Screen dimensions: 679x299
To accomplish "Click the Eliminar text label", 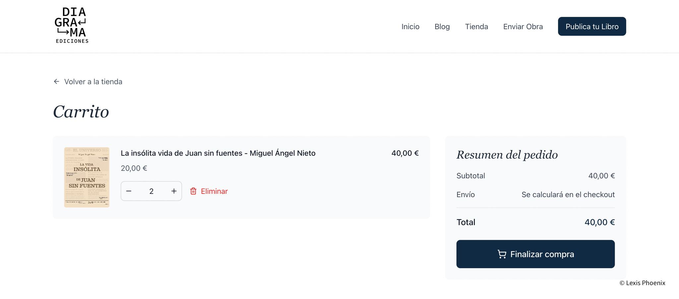I will 214,191.
